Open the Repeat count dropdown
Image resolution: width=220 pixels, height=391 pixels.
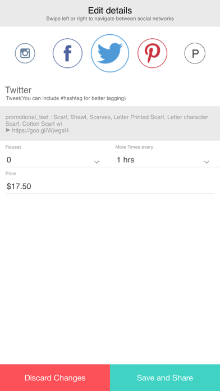pos(53,160)
